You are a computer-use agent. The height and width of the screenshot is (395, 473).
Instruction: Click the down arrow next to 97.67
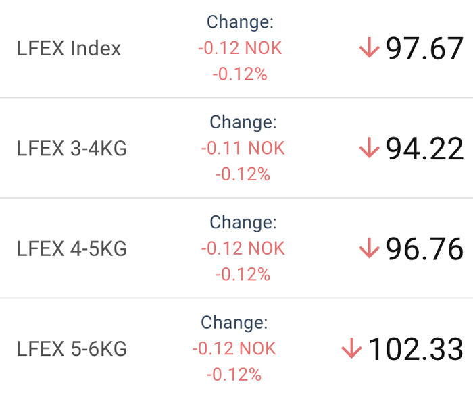coord(369,47)
